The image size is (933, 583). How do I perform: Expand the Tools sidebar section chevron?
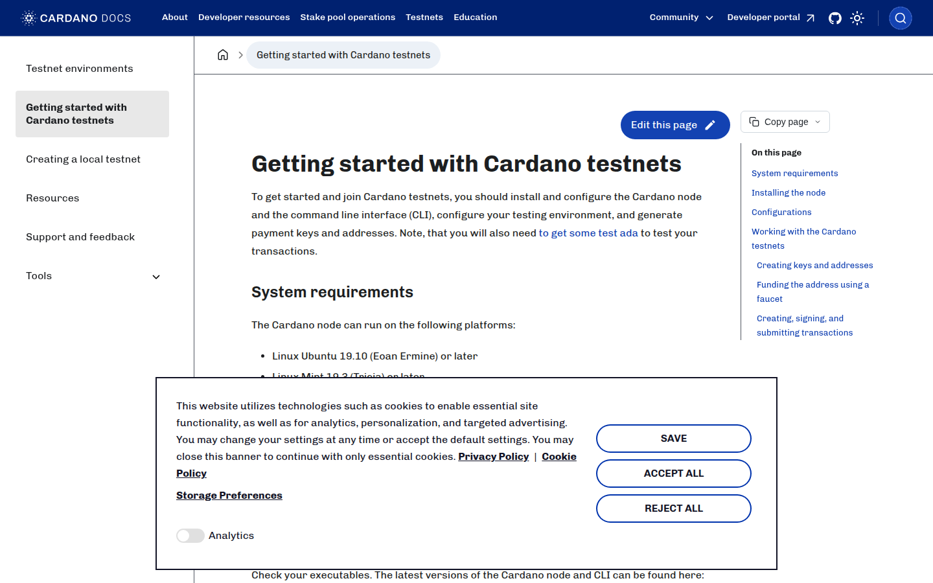156,277
